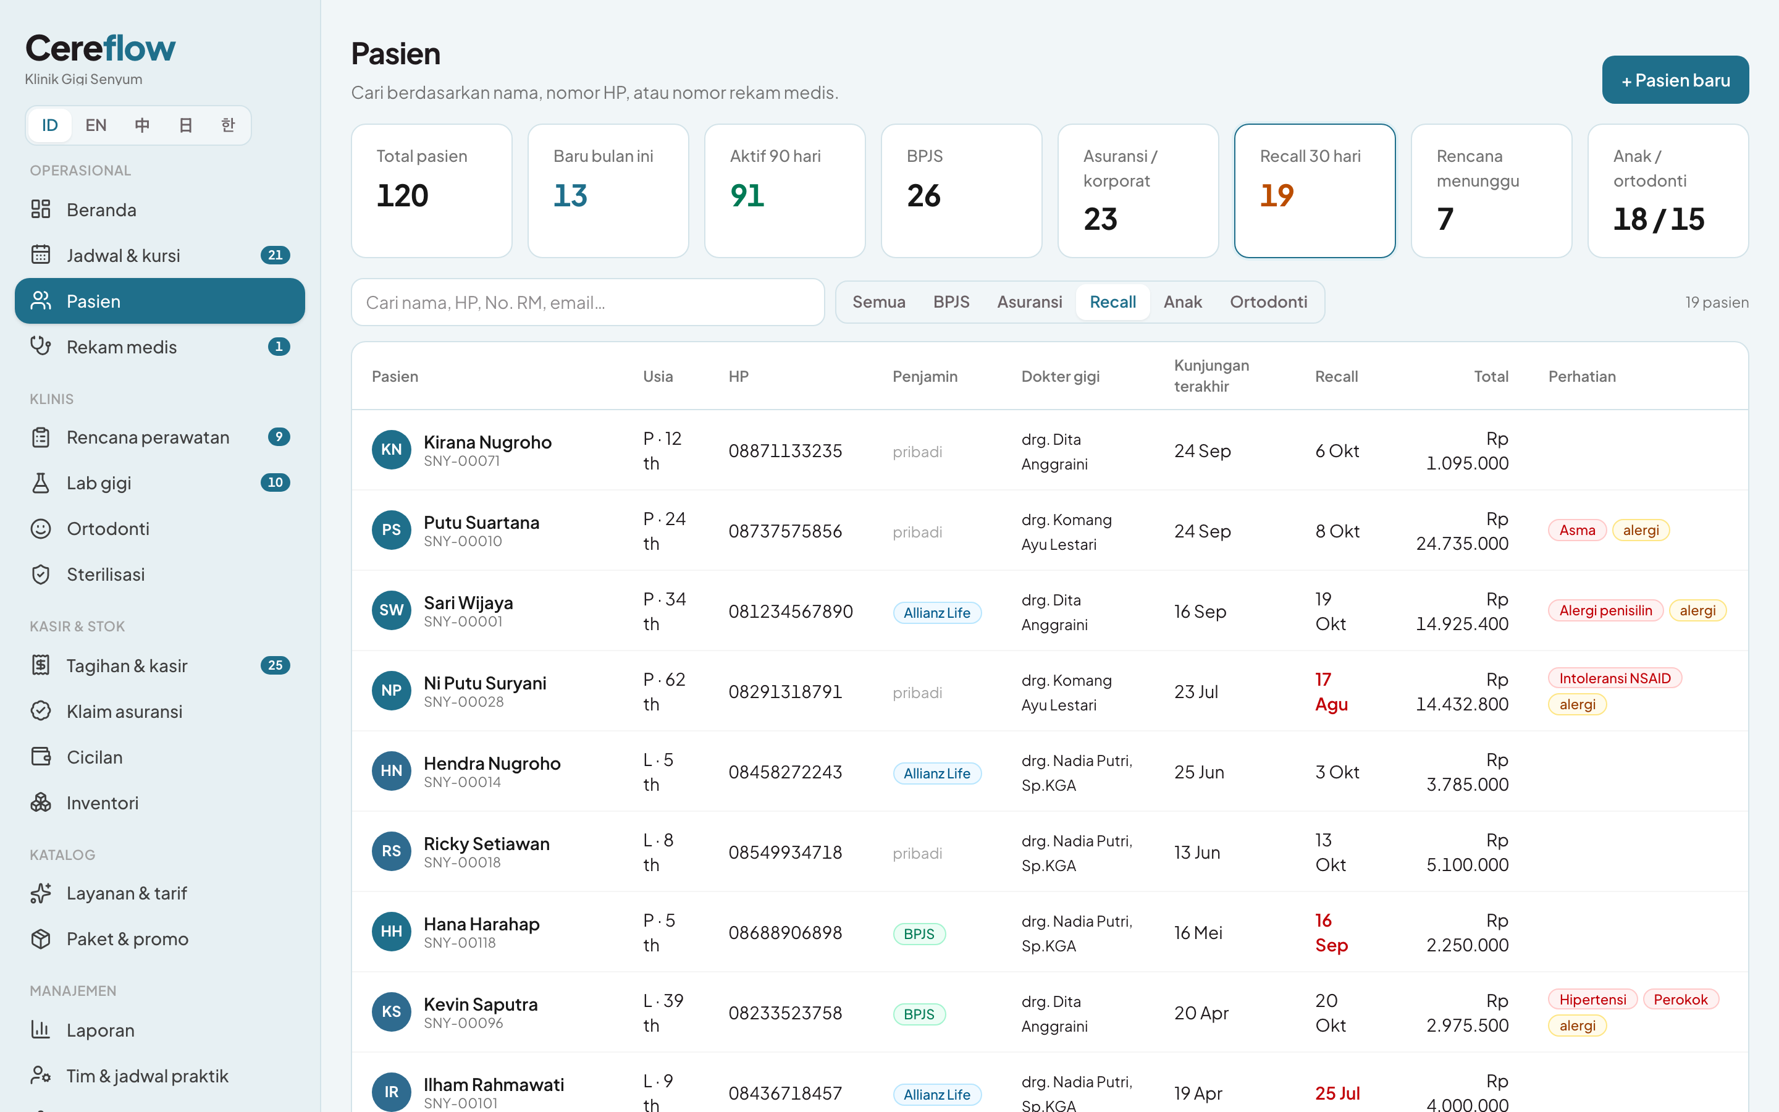
Task: Click the Asma tag for Putu Suartana
Action: pyautogui.click(x=1577, y=530)
